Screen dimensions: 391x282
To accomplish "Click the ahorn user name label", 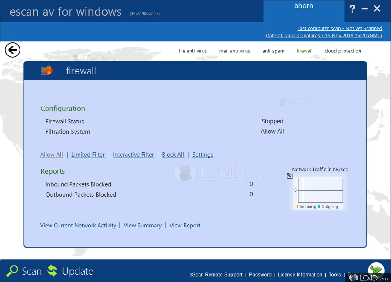I will click(304, 6).
